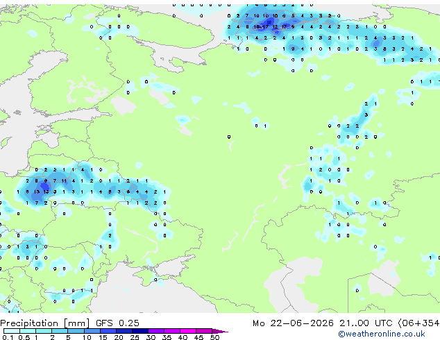Click the '45' legend tick label

(x=198, y=337)
